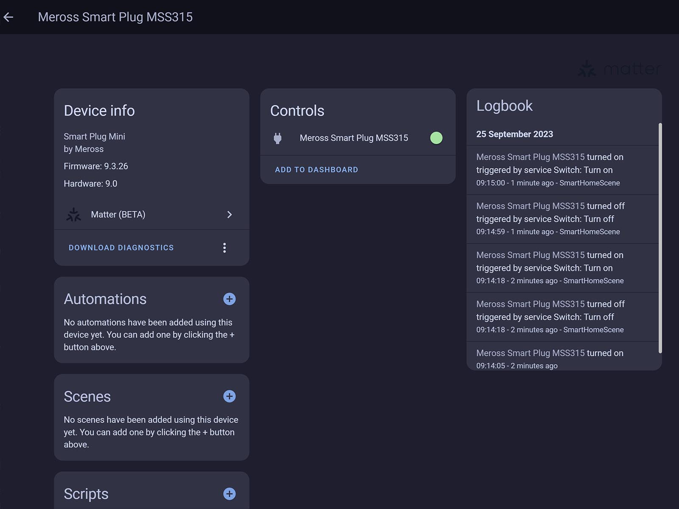
Task: Add a new scene with plus icon
Action: [229, 396]
